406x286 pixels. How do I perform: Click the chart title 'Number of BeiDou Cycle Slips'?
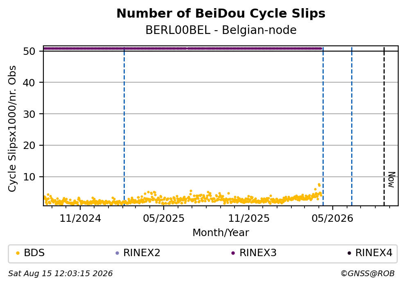coord(221,14)
